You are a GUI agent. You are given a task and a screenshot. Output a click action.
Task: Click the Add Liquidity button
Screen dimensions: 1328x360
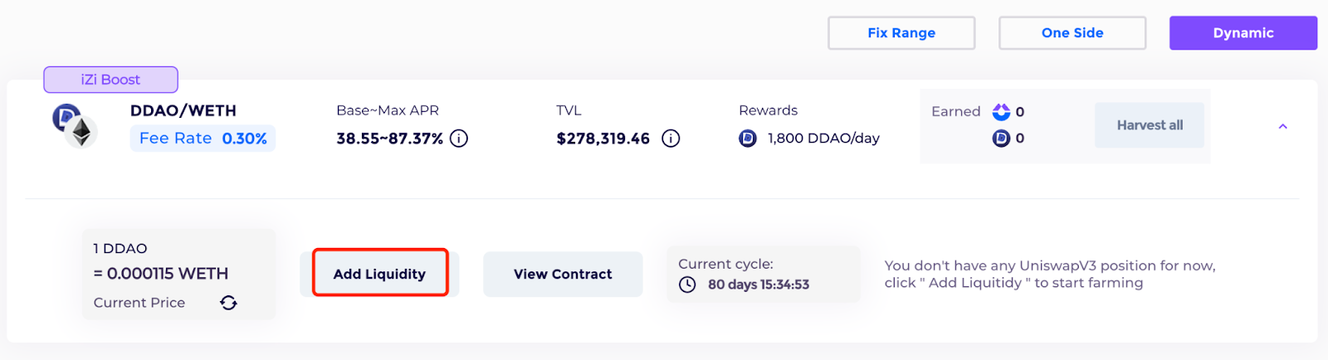379,274
